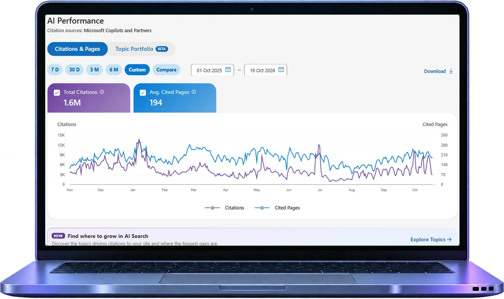This screenshot has width=504, height=299.
Task: Select the Custom date range
Action: [137, 70]
